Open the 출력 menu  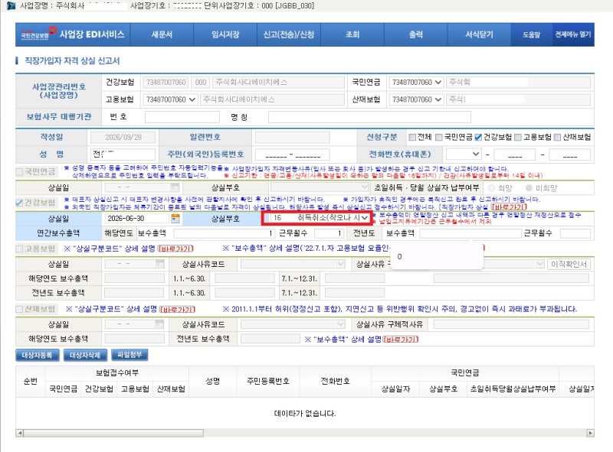(x=415, y=34)
